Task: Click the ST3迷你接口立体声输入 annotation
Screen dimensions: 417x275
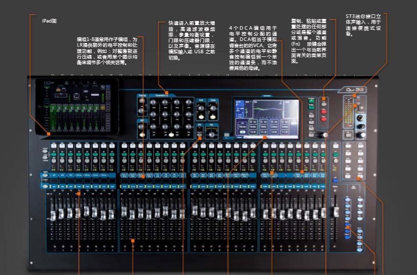Action: (x=363, y=25)
